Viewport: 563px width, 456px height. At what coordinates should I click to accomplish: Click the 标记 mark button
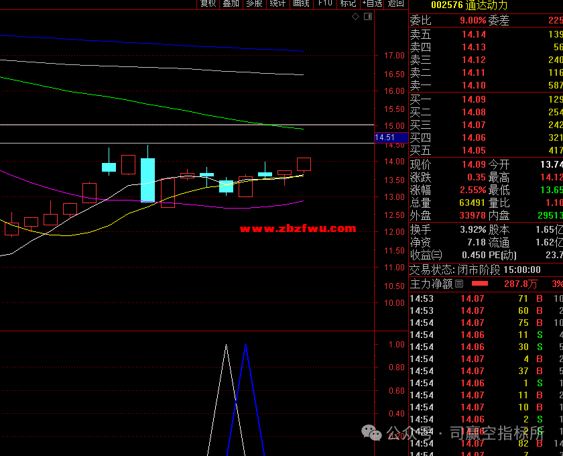click(348, 3)
